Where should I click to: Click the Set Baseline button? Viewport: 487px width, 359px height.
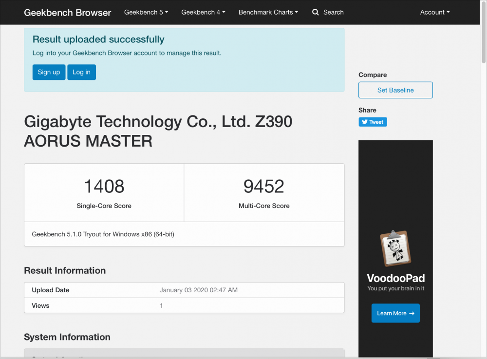pos(395,90)
